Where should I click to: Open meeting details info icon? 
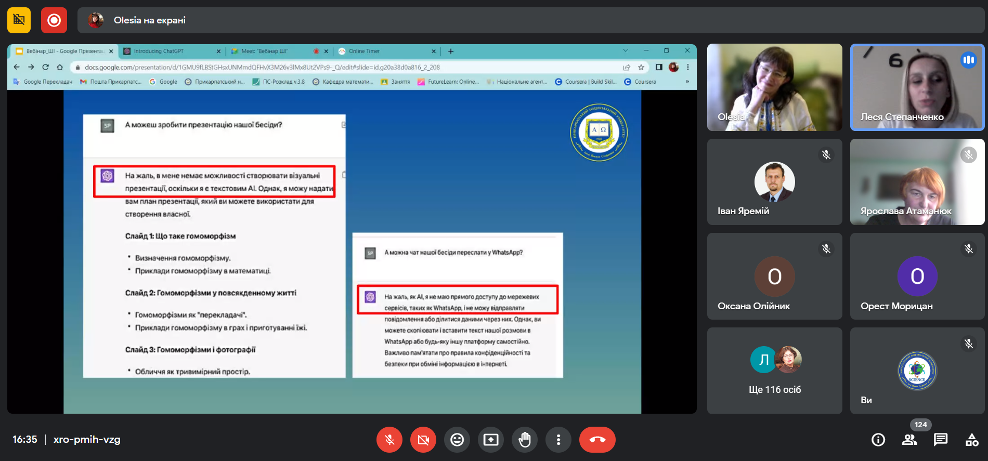[x=878, y=440]
